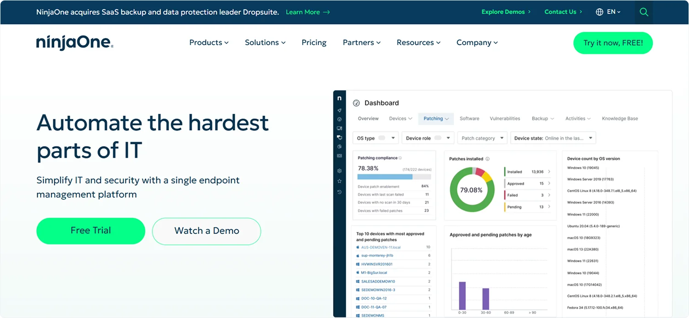The height and width of the screenshot is (318, 689).
Task: Expand the Company menu
Action: click(x=477, y=43)
